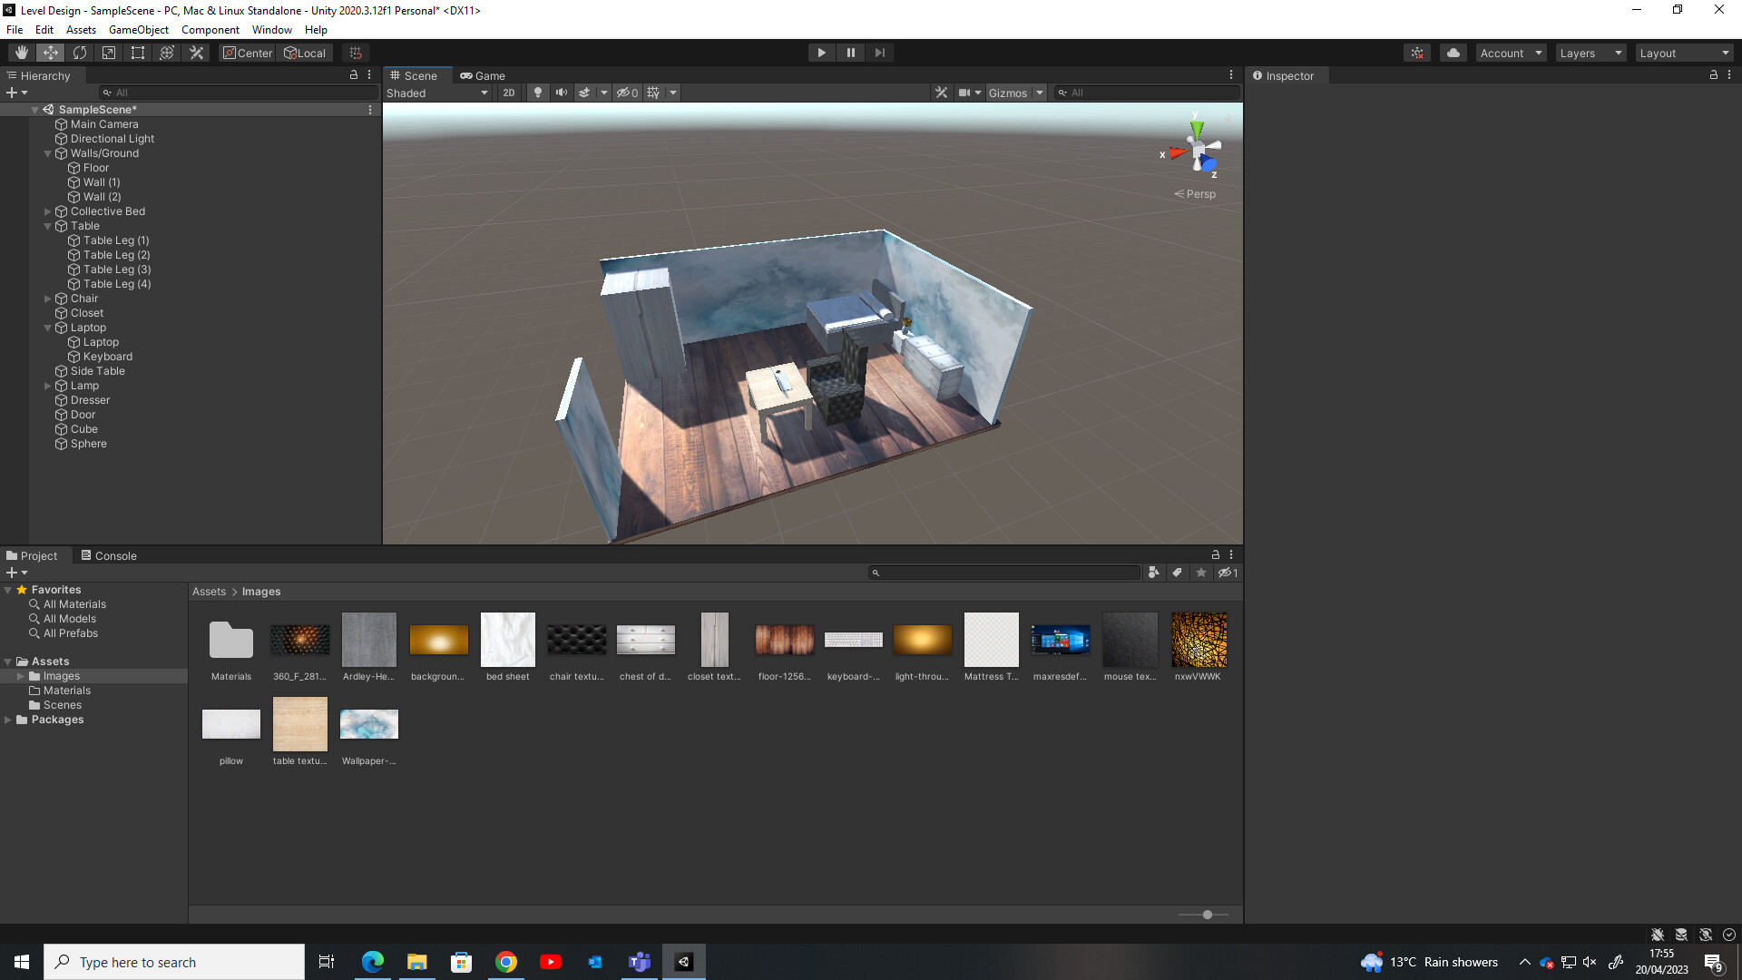Open the Available Custom Editor Tools icon
This screenshot has height=980, width=1742.
pyautogui.click(x=196, y=52)
